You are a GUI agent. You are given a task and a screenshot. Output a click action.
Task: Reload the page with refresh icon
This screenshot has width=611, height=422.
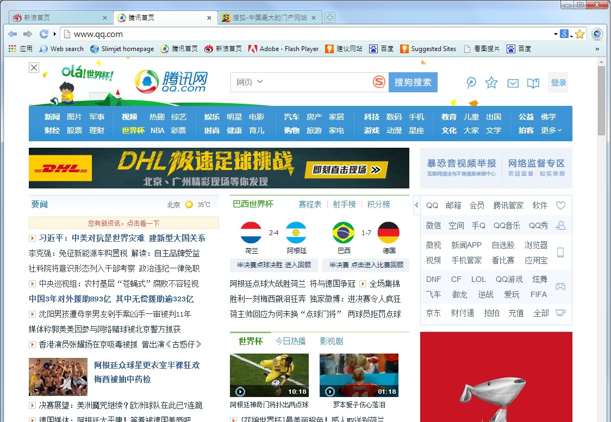pyautogui.click(x=43, y=34)
